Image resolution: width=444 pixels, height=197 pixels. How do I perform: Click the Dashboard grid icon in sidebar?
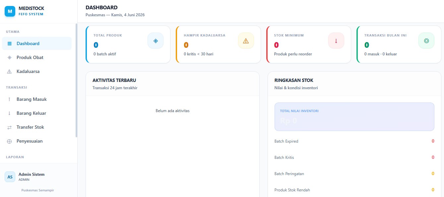pos(9,43)
